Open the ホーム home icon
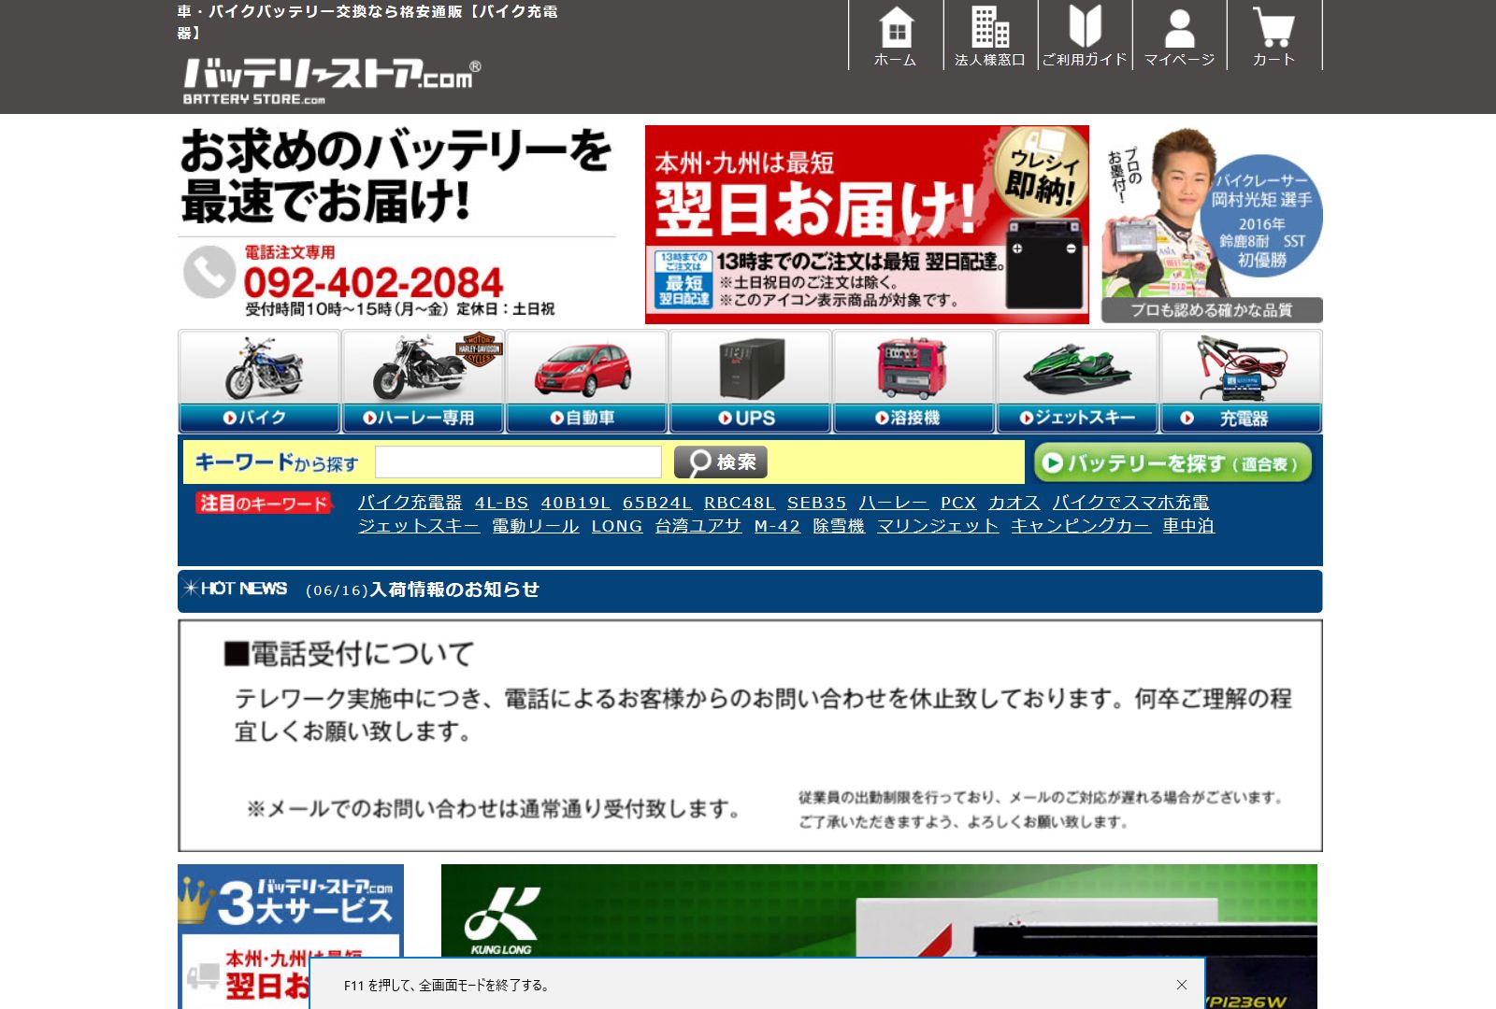Image resolution: width=1496 pixels, height=1009 pixels. [896, 36]
